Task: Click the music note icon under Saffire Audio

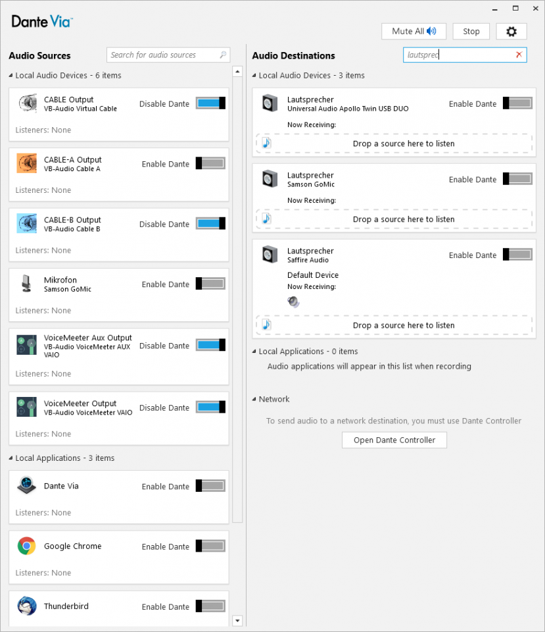Action: pyautogui.click(x=266, y=325)
